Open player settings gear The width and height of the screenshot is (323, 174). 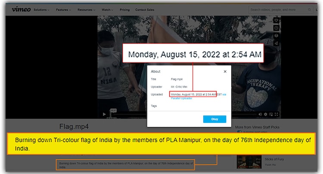click(265, 114)
